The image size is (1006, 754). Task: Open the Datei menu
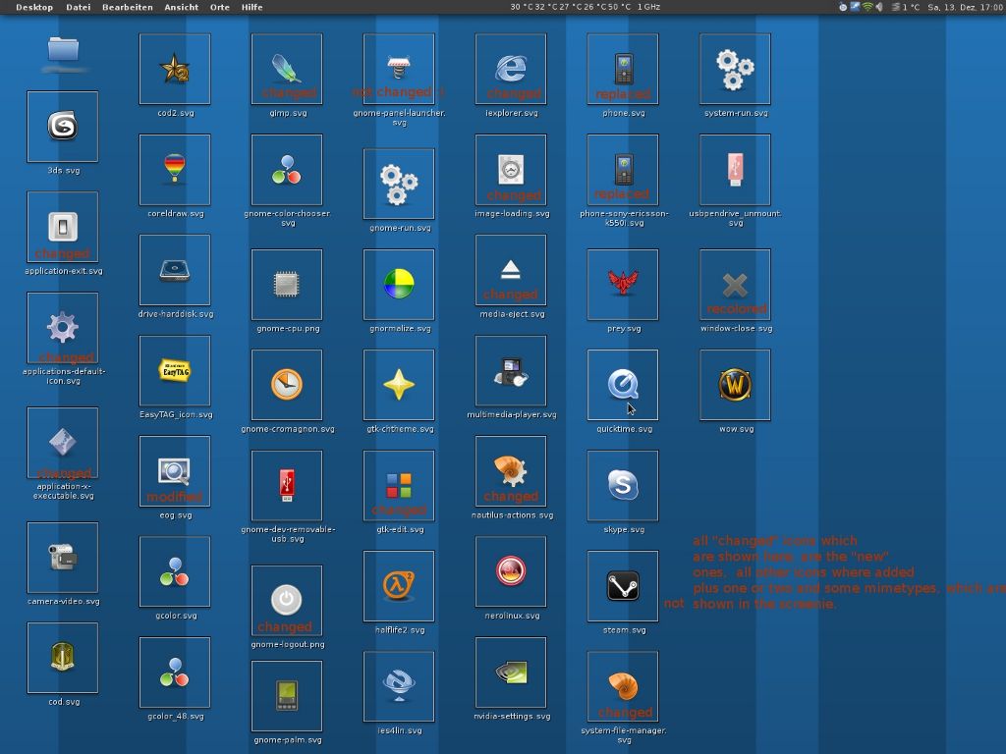79,7
